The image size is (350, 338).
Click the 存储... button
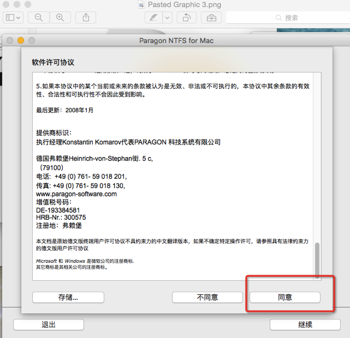(x=68, y=297)
